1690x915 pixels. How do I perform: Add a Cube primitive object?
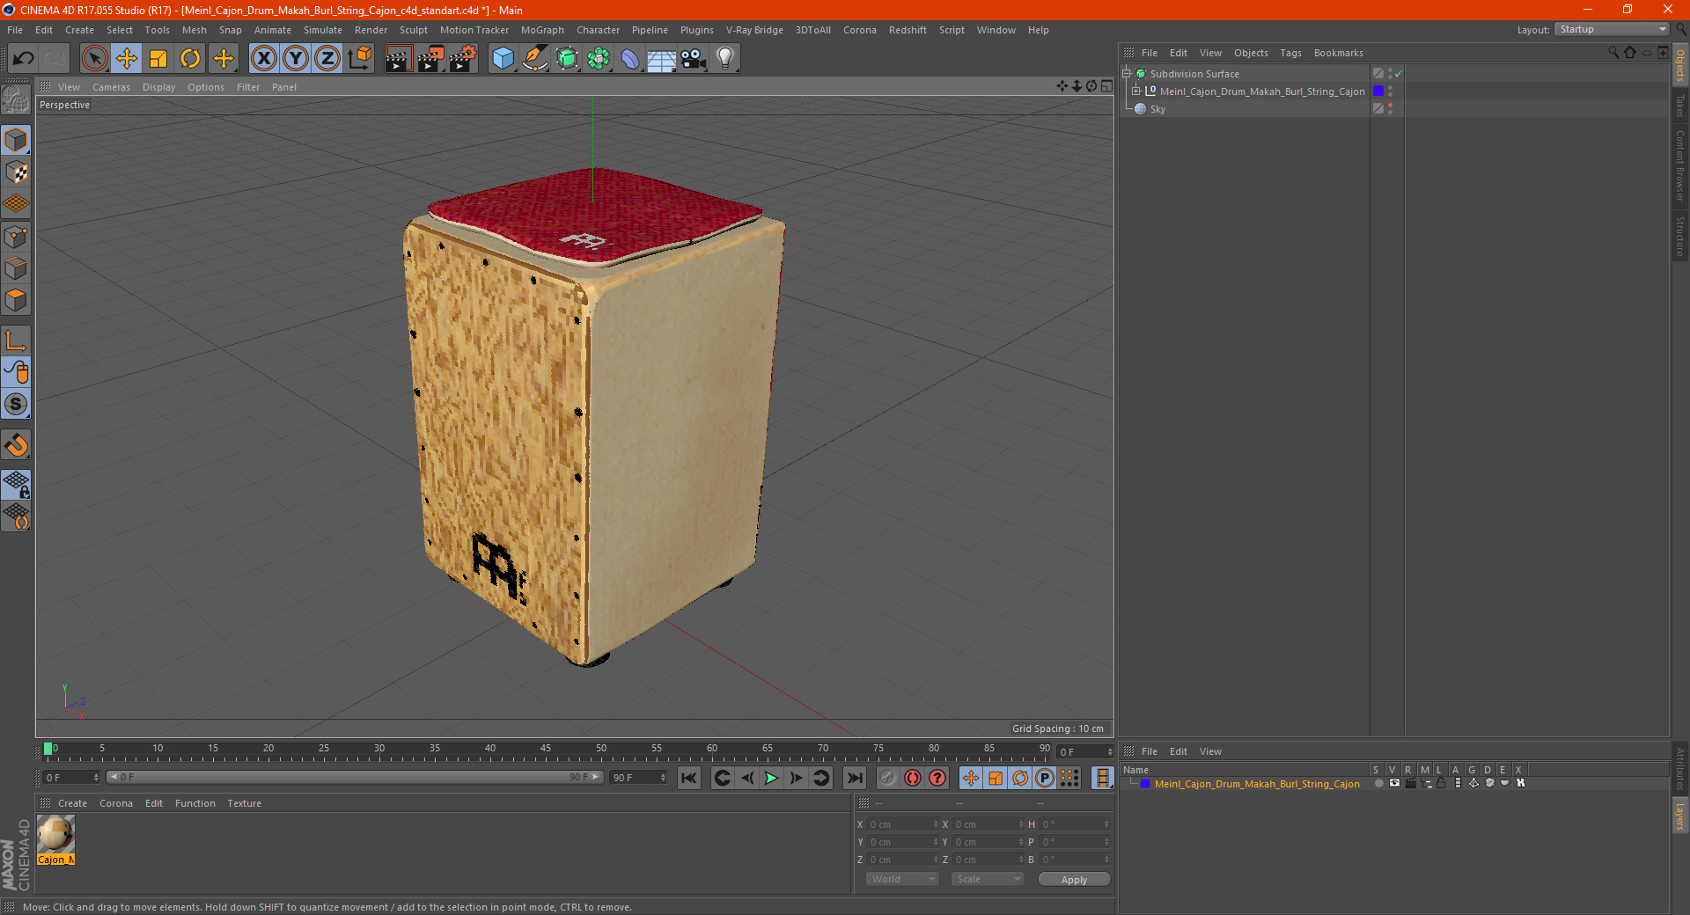pyautogui.click(x=503, y=59)
